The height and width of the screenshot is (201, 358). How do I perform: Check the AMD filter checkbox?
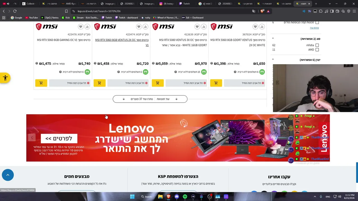(x=317, y=50)
